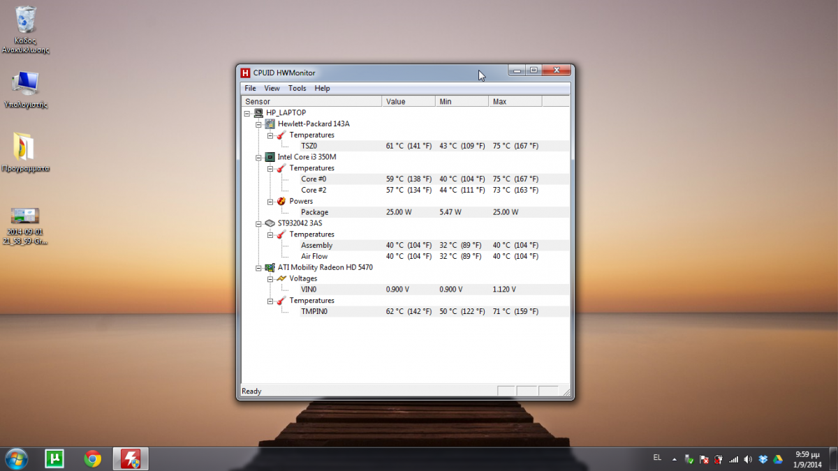Click the 62 °C (142 °F) TMPIN0 value

409,312
